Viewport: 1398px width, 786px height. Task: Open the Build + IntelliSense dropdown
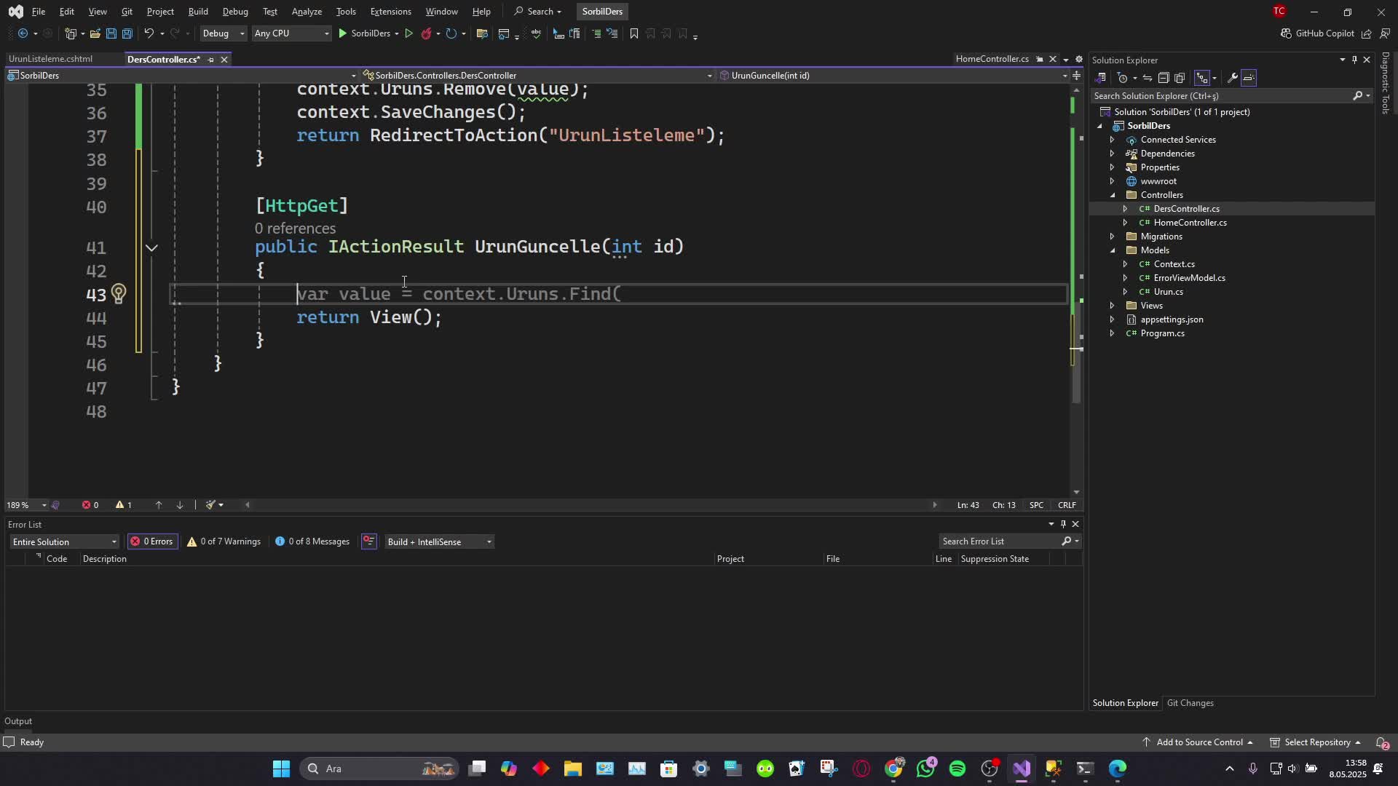click(x=439, y=541)
